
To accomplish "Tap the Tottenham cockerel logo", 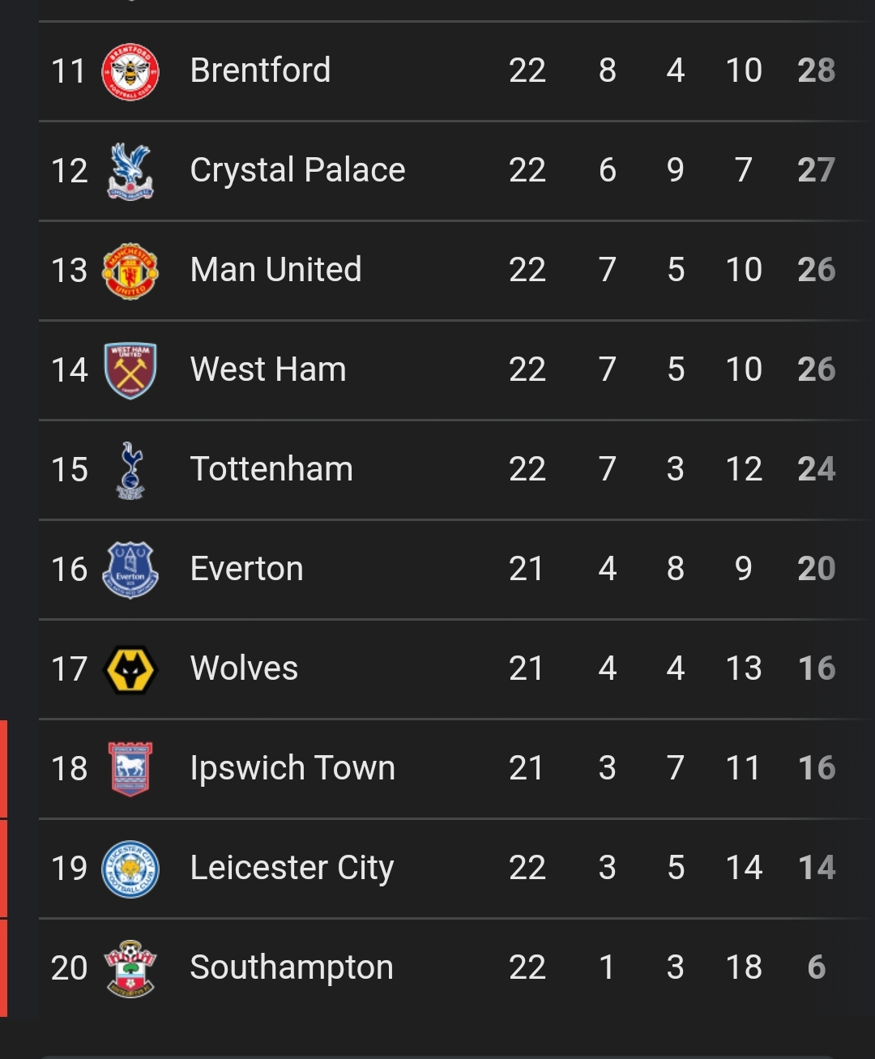I will (x=130, y=470).
